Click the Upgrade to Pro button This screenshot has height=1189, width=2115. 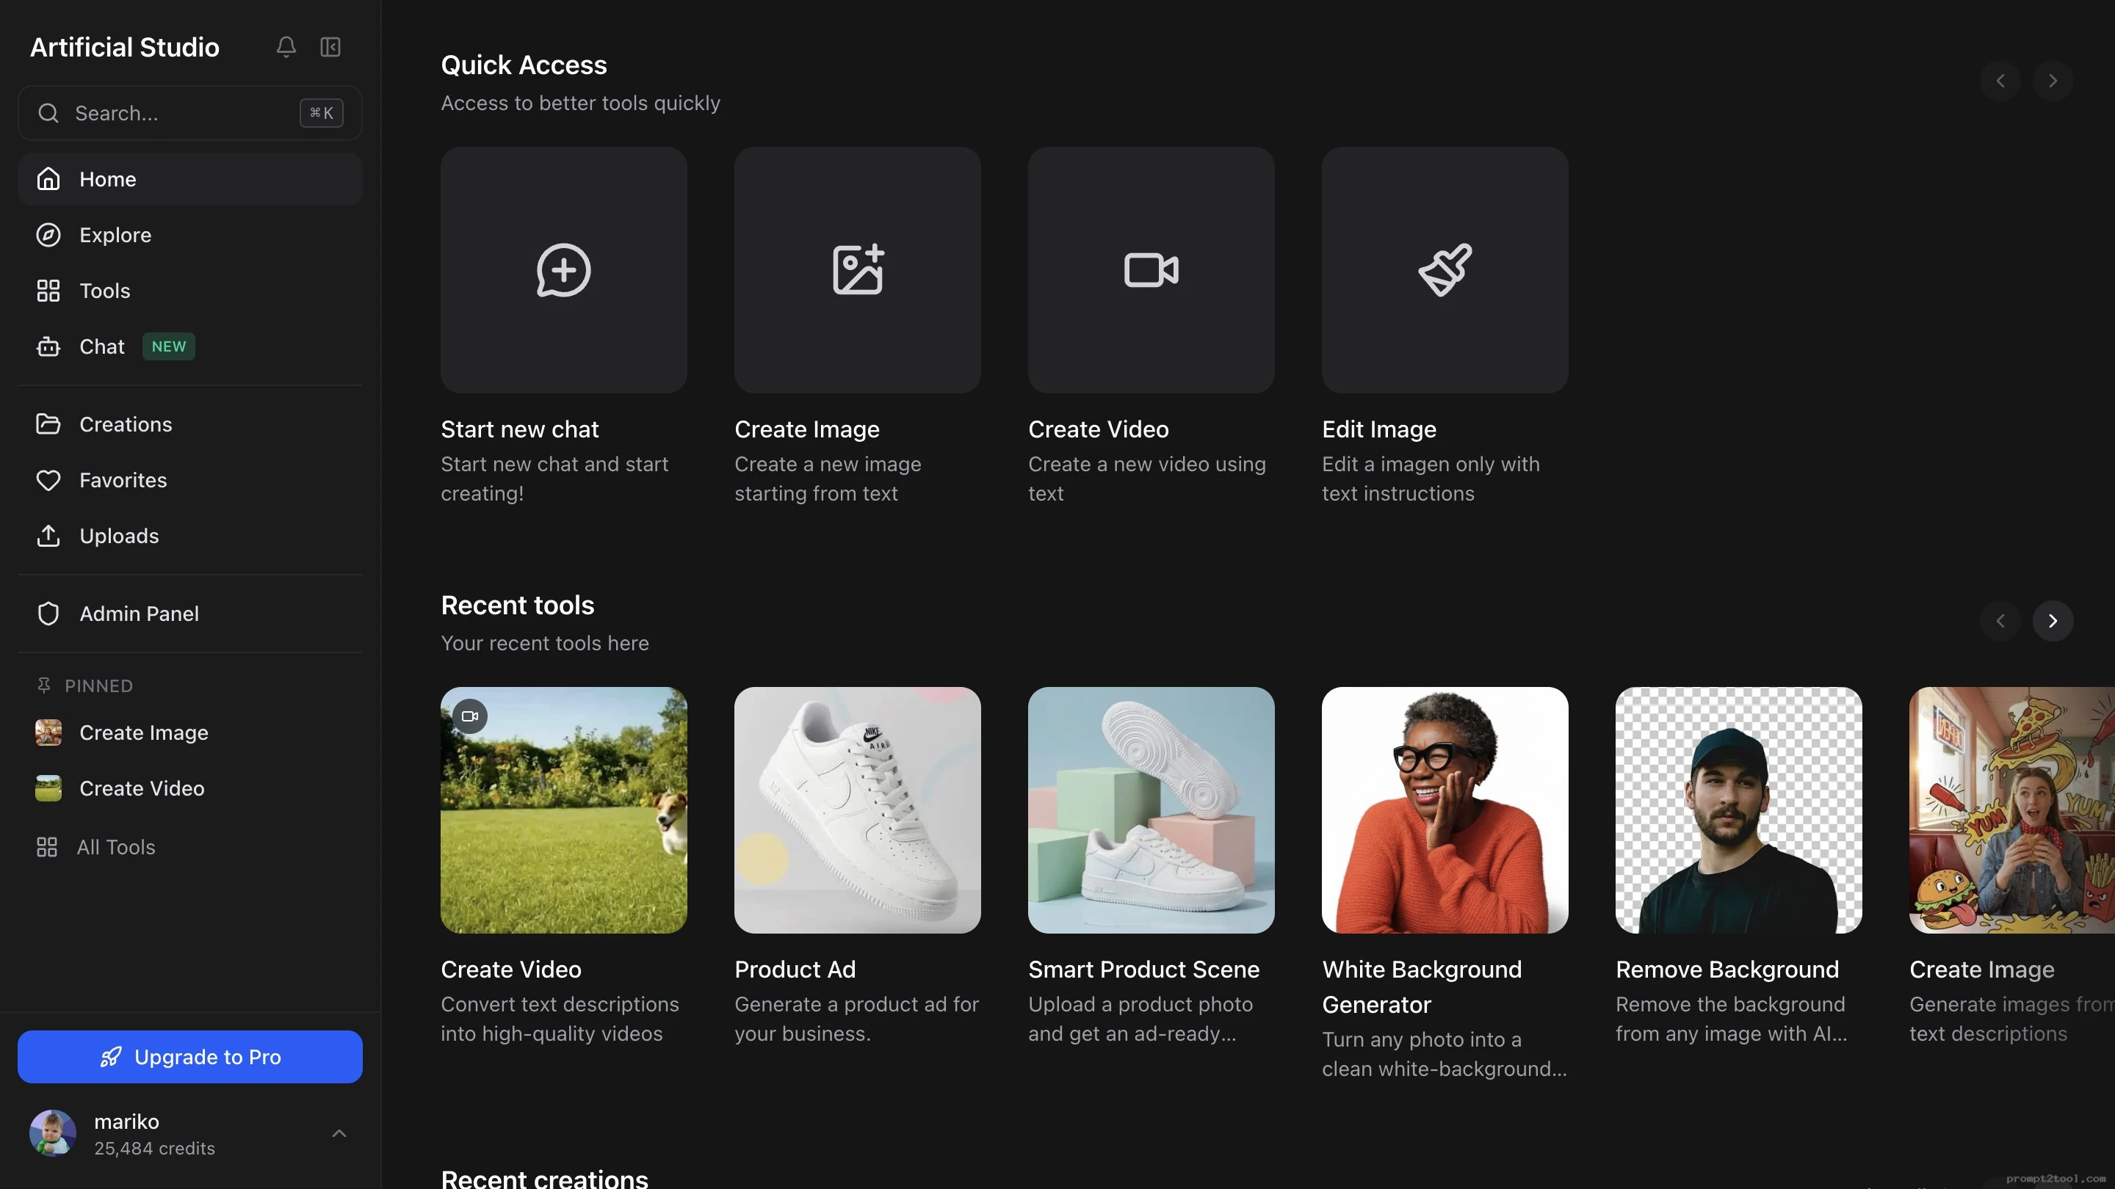click(189, 1057)
